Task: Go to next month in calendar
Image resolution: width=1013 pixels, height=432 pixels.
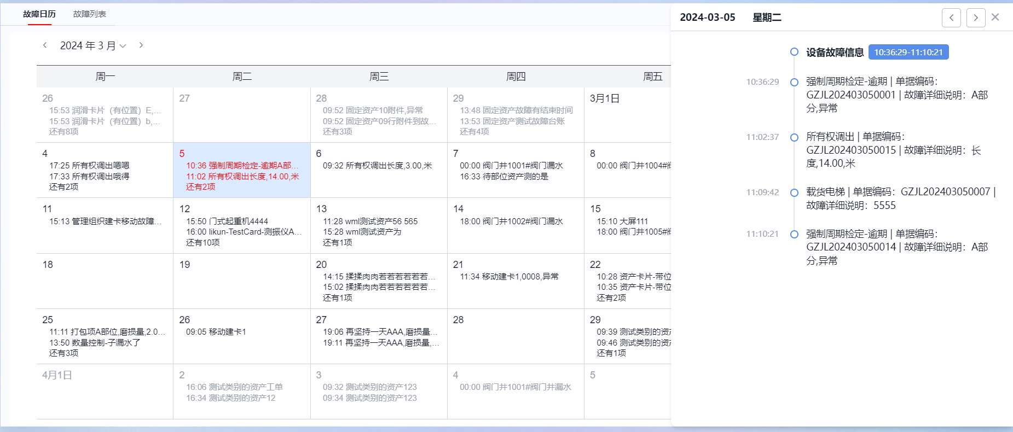Action: 141,45
